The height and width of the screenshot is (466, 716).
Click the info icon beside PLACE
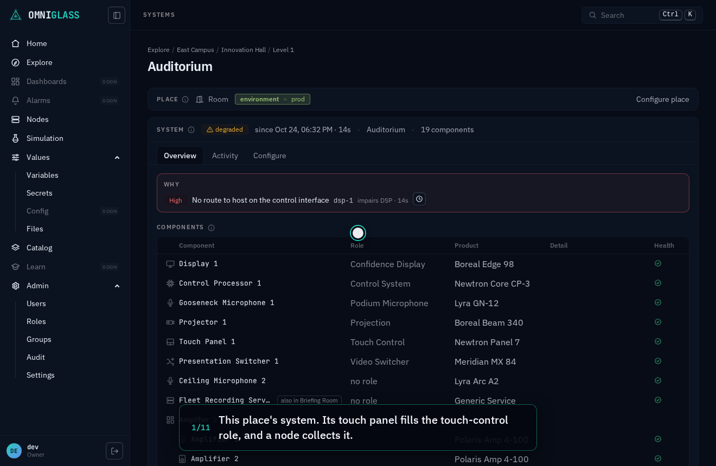[186, 99]
